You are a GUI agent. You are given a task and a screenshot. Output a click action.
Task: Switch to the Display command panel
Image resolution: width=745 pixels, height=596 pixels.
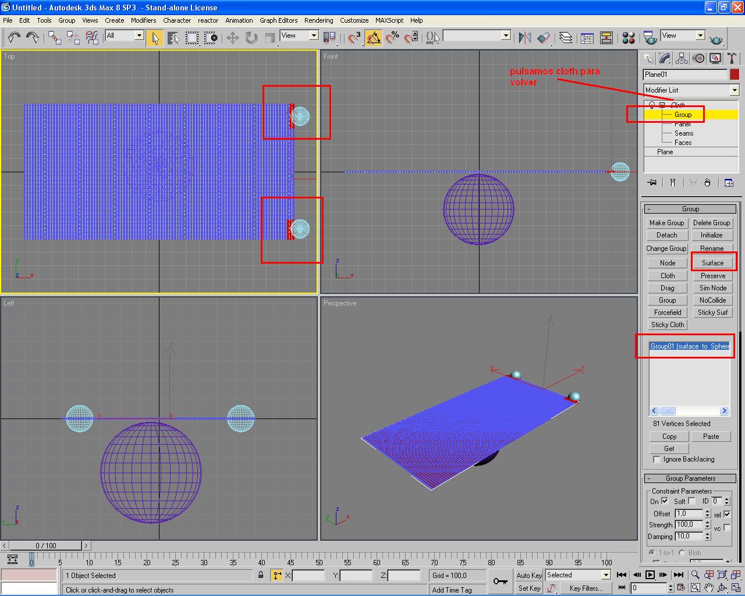tap(715, 58)
